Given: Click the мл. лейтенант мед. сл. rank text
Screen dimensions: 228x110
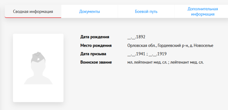Looking at the screenshot, I should click(x=147, y=62).
